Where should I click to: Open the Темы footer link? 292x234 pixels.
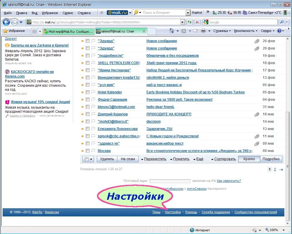coord(156,212)
